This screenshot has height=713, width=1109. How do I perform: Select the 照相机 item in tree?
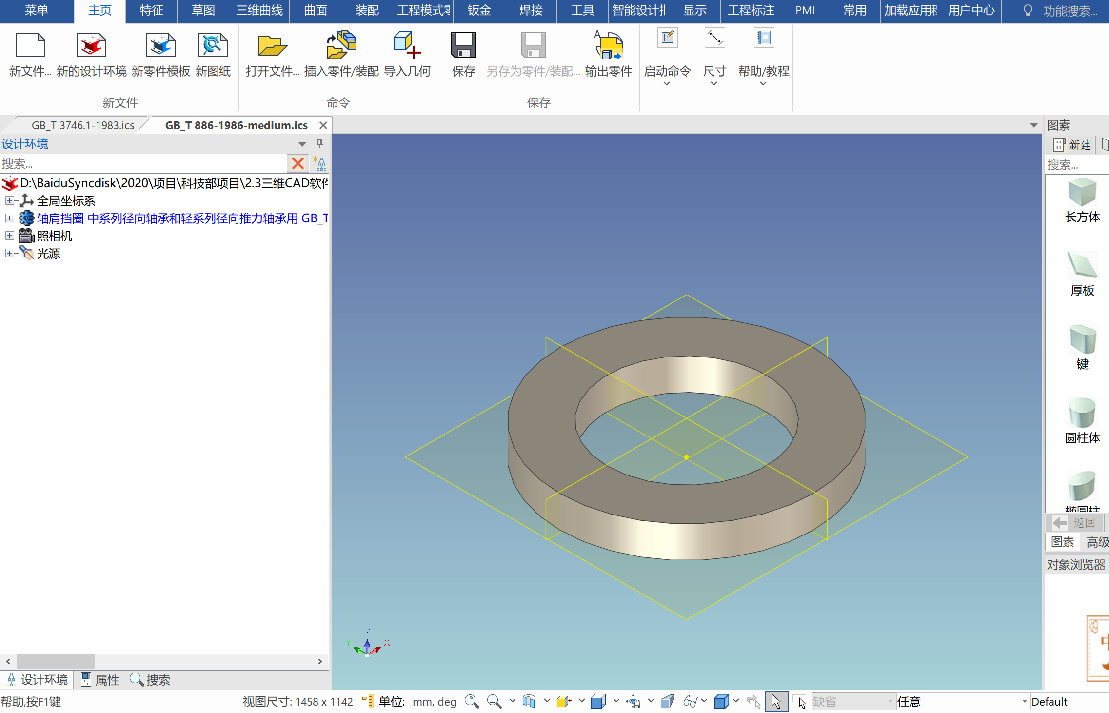tap(54, 236)
